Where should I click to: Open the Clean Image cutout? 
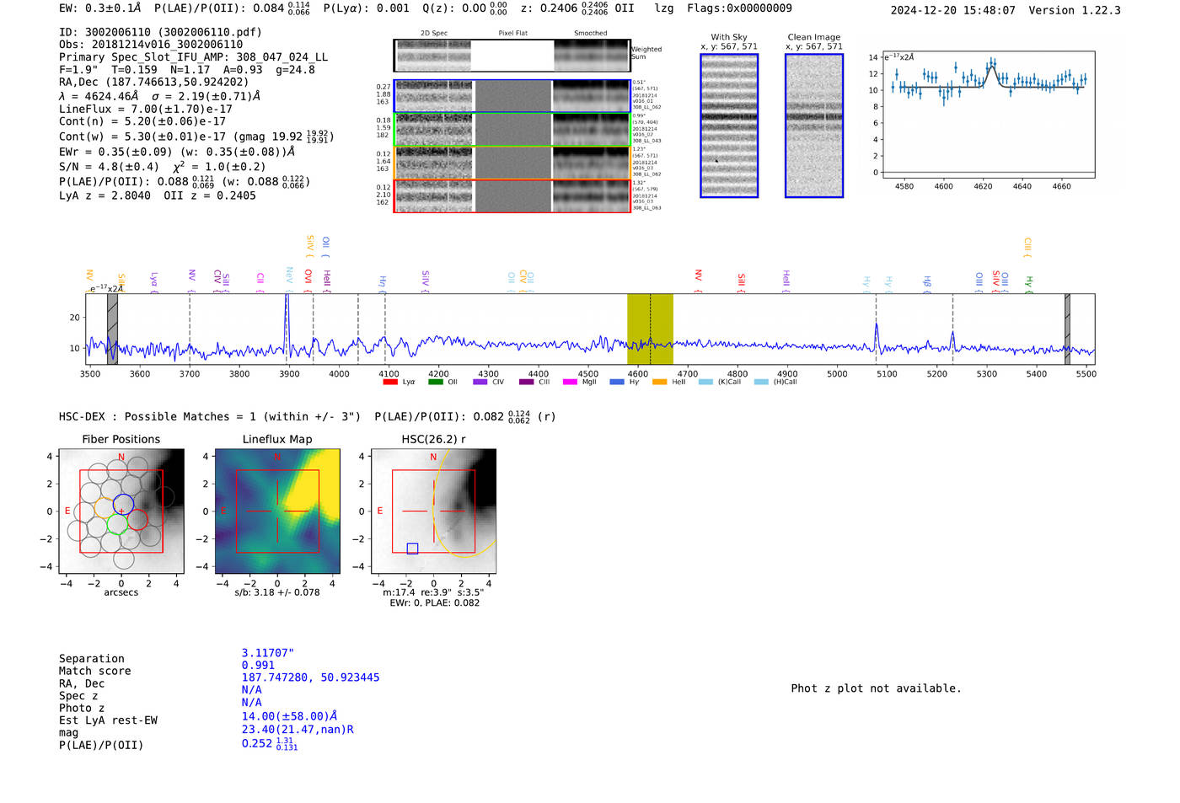814,126
